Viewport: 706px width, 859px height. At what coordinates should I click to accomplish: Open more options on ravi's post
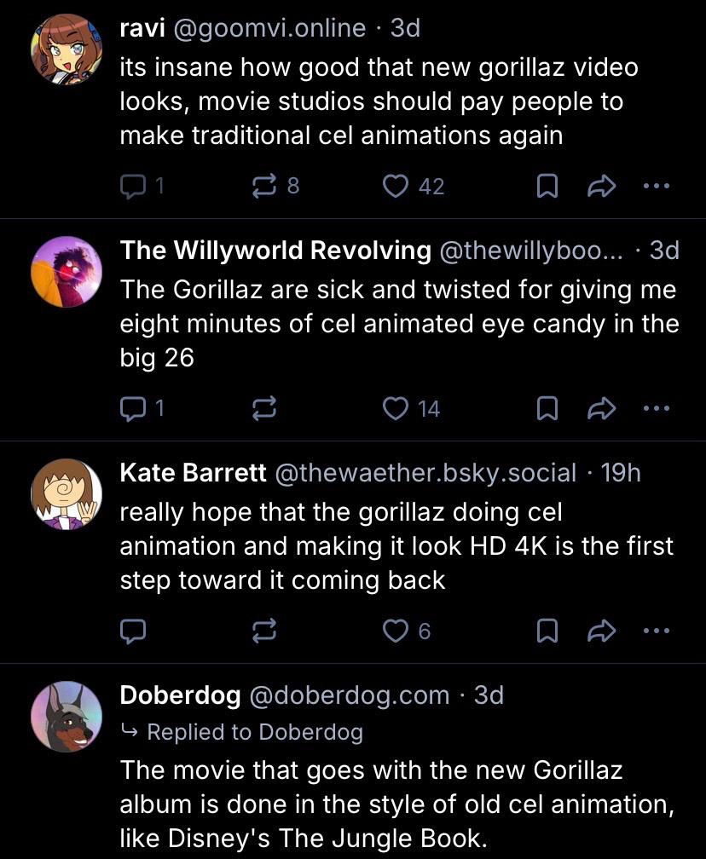657,186
